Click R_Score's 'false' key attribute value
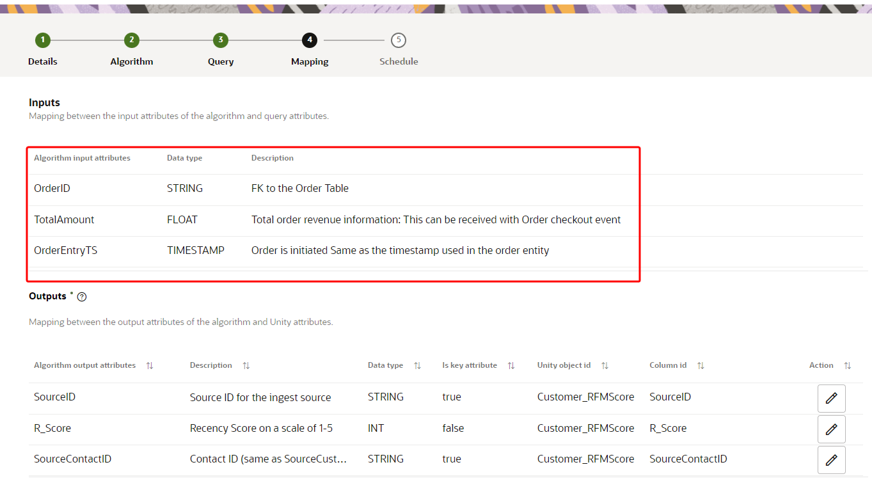 [x=454, y=429]
